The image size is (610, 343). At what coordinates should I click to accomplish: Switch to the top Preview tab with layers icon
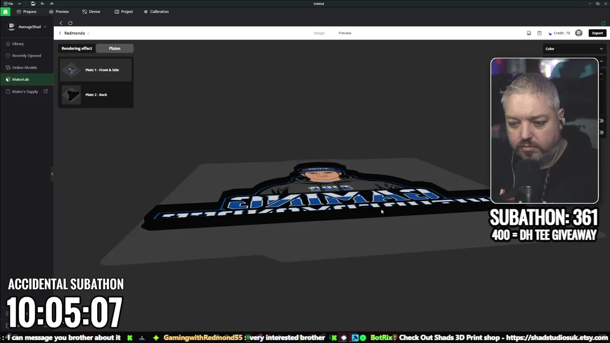[59, 11]
